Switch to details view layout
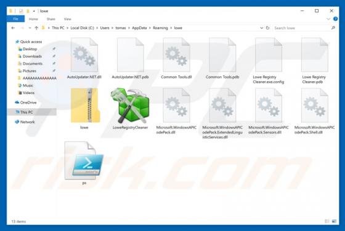Screen dimensions: 345x231 [x=327, y=221]
